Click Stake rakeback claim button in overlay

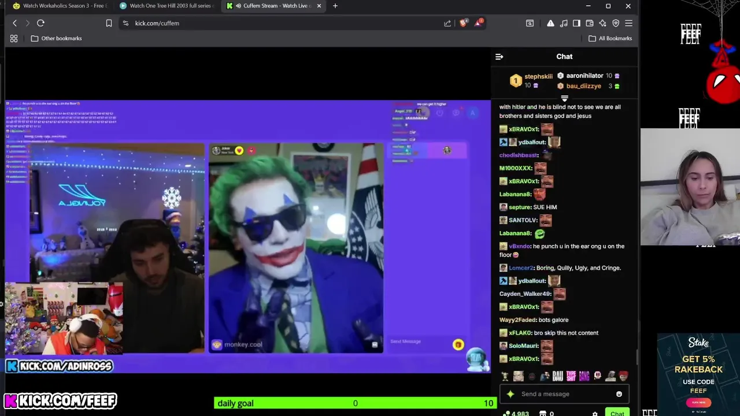(x=698, y=402)
